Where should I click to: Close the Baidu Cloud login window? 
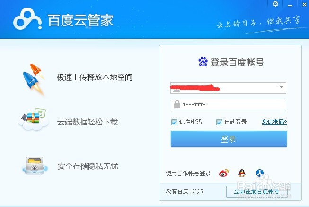click(304, 4)
